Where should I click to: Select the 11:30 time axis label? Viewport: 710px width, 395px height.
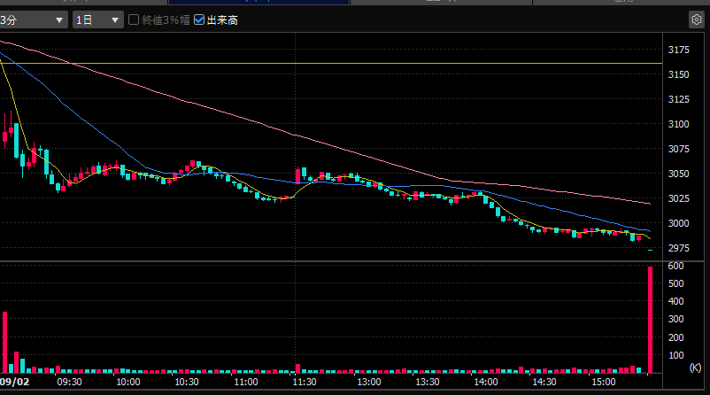point(305,382)
